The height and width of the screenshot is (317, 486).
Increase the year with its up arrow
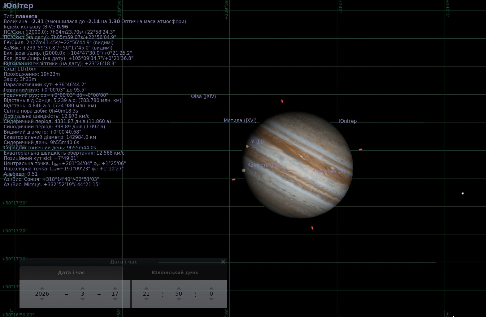coord(42,288)
